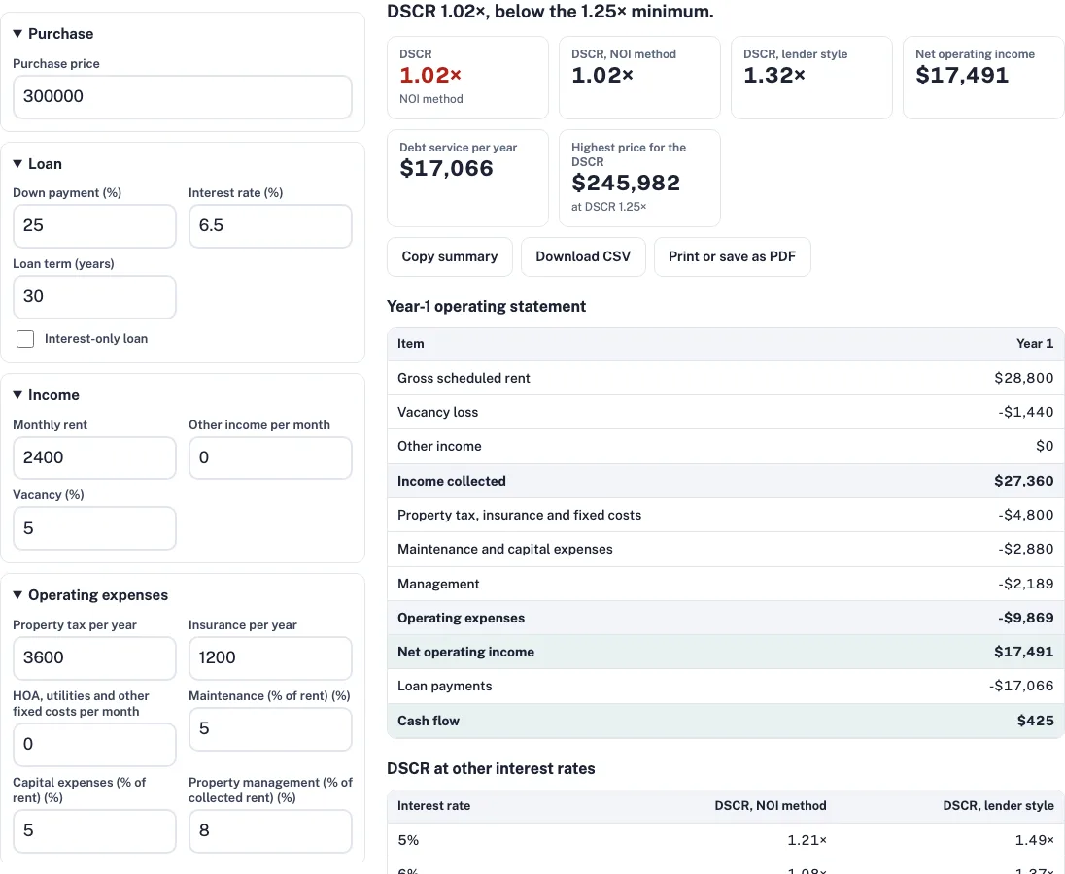Screen dimensions: 1065x874
Task: Click the Debt service per year card
Action: (x=467, y=178)
